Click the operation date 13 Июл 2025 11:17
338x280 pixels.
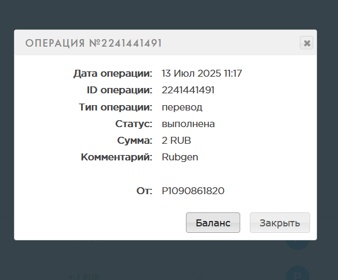click(x=202, y=73)
